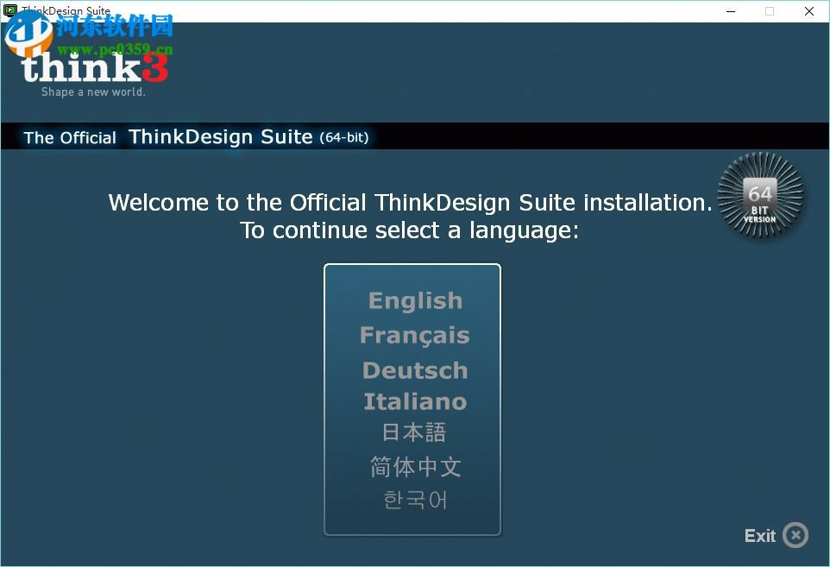Image resolution: width=830 pixels, height=567 pixels.
Task: Select 日本語 (Japanese) language
Action: tap(414, 432)
